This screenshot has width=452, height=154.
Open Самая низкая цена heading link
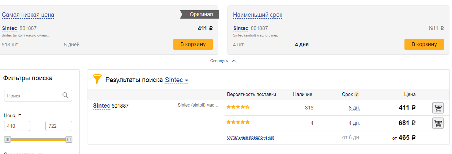point(28,15)
